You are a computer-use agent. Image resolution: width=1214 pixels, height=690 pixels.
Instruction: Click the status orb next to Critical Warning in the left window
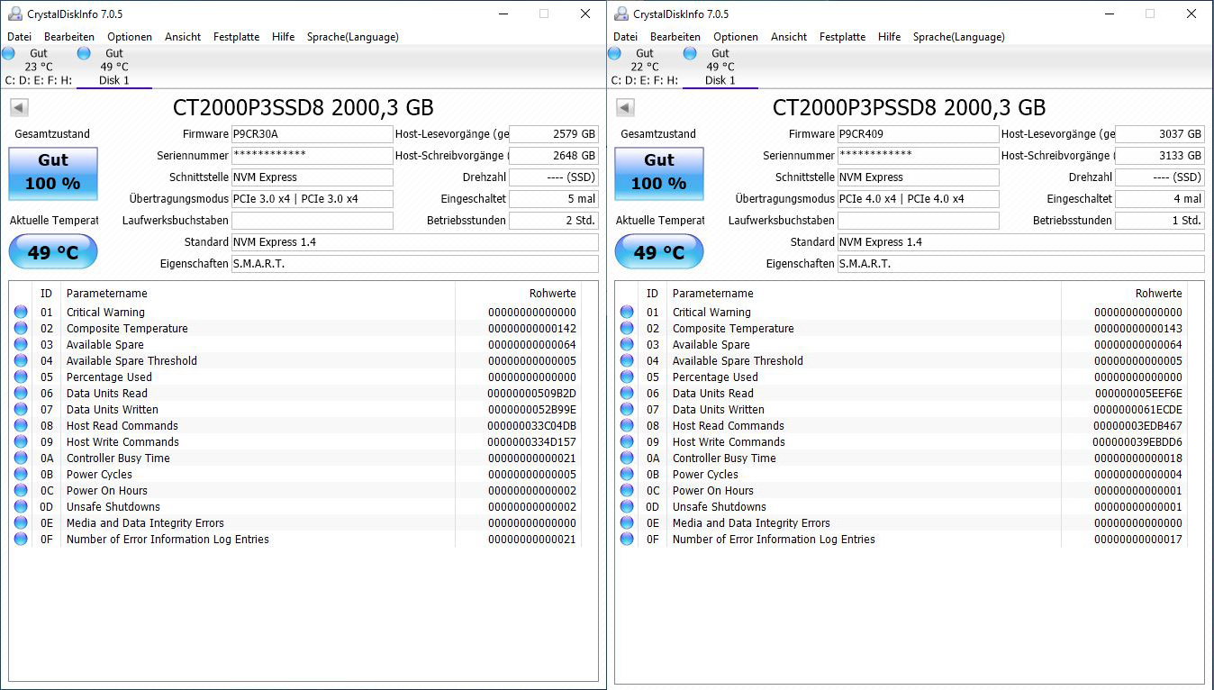click(x=21, y=313)
